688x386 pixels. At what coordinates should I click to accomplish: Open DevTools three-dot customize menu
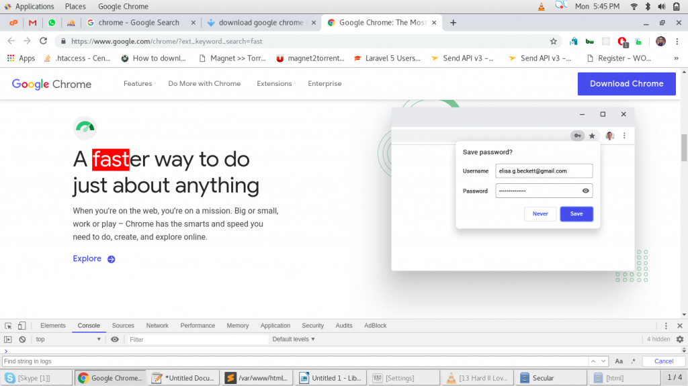coord(666,326)
